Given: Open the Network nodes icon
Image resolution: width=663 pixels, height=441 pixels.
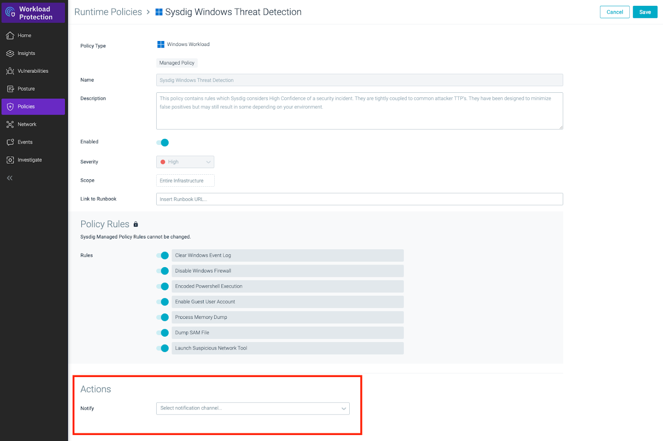Looking at the screenshot, I should 10,125.
